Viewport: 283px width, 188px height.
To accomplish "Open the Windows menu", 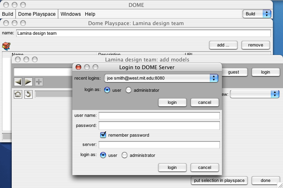I will click(x=71, y=14).
